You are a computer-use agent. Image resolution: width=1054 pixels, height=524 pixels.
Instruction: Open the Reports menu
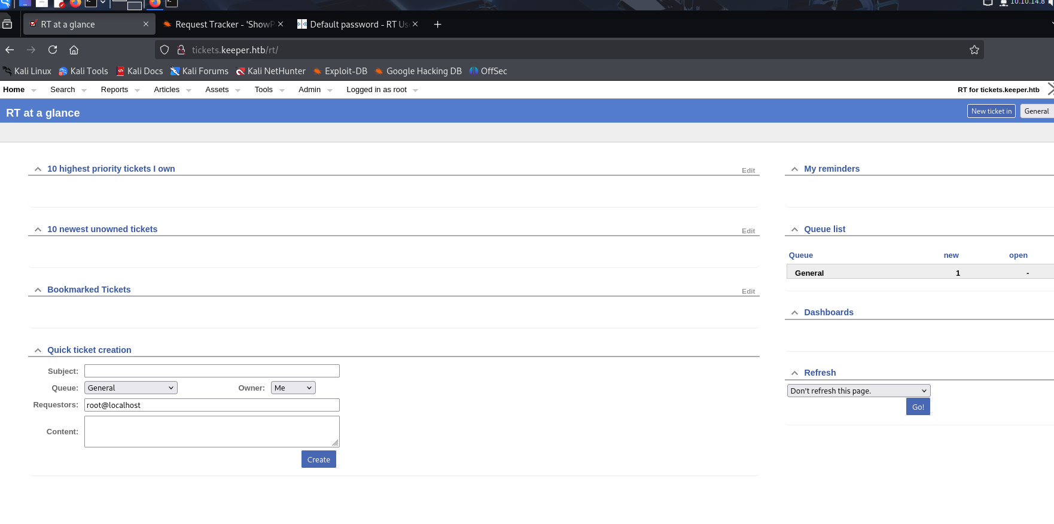tap(114, 90)
